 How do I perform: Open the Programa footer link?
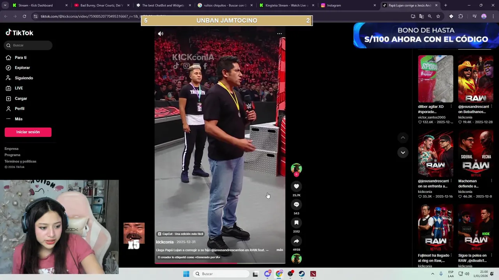[12, 155]
